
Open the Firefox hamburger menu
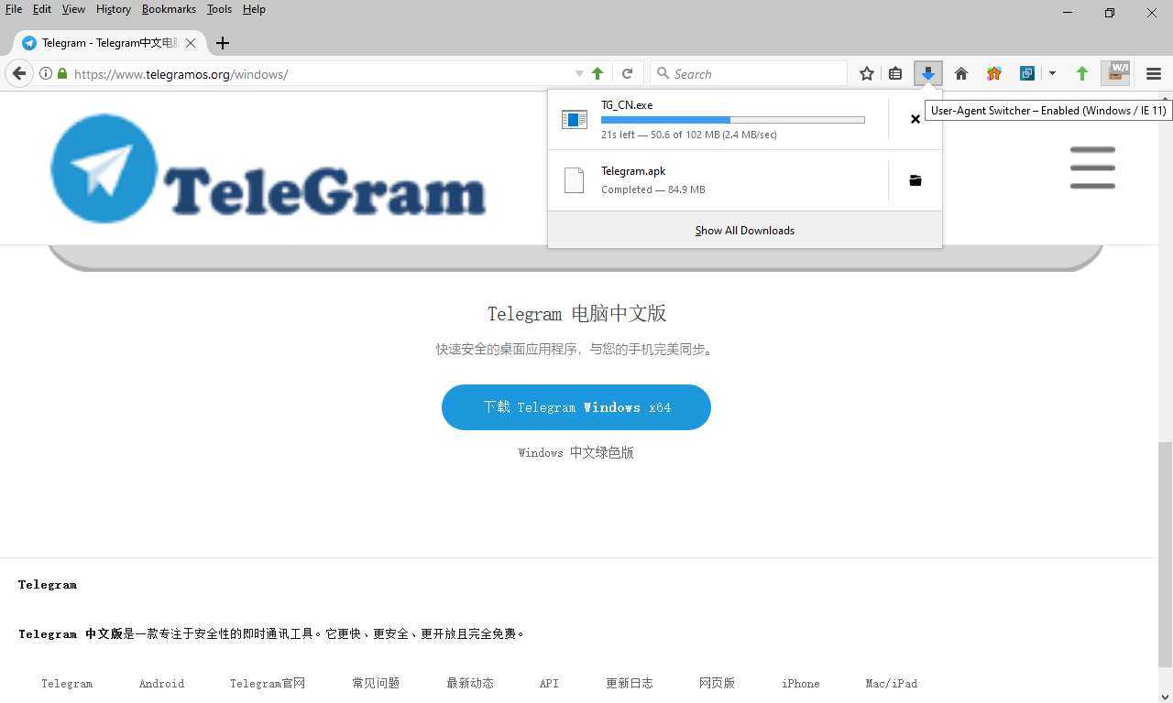pos(1154,74)
